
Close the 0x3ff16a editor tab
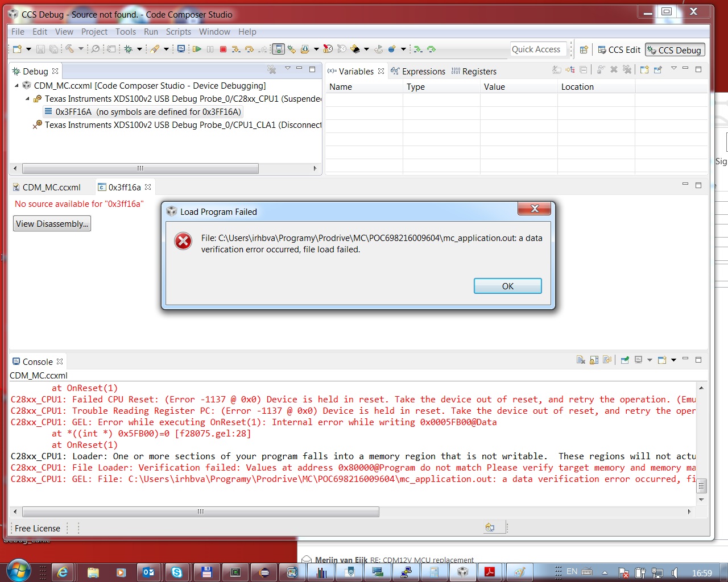[x=148, y=187]
